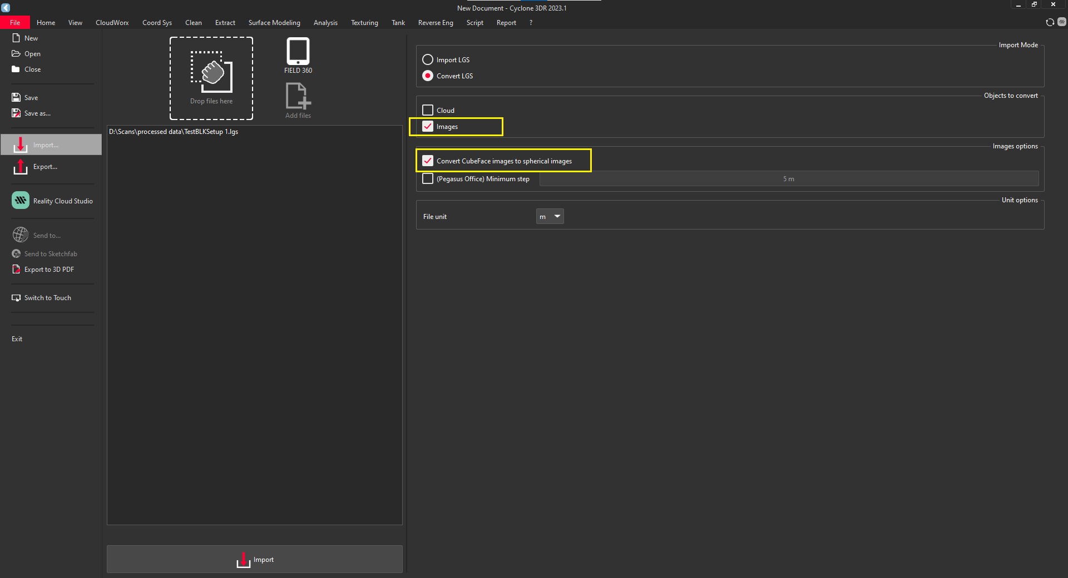This screenshot has height=578, width=1068.
Task: Click the Send to Sketchfab icon
Action: (16, 254)
